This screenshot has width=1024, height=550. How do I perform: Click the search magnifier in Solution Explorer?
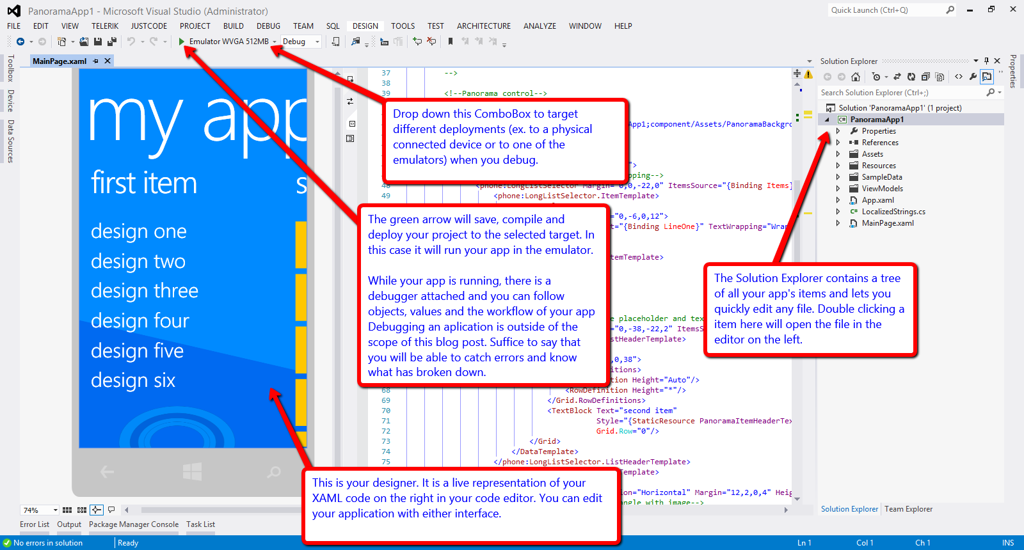pos(991,93)
